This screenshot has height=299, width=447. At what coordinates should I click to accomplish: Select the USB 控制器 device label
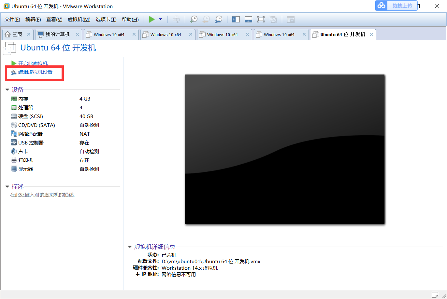coord(31,143)
